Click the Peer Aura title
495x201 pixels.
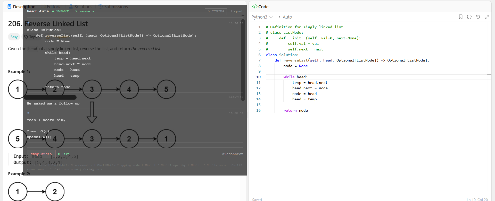(38, 11)
